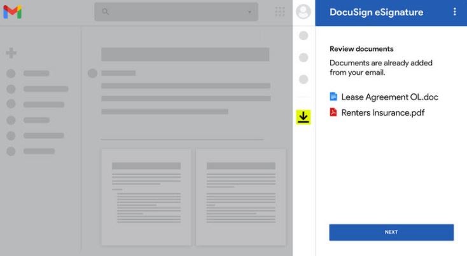Open the search options dropdown arrow
This screenshot has height=256, width=467.
[249, 12]
